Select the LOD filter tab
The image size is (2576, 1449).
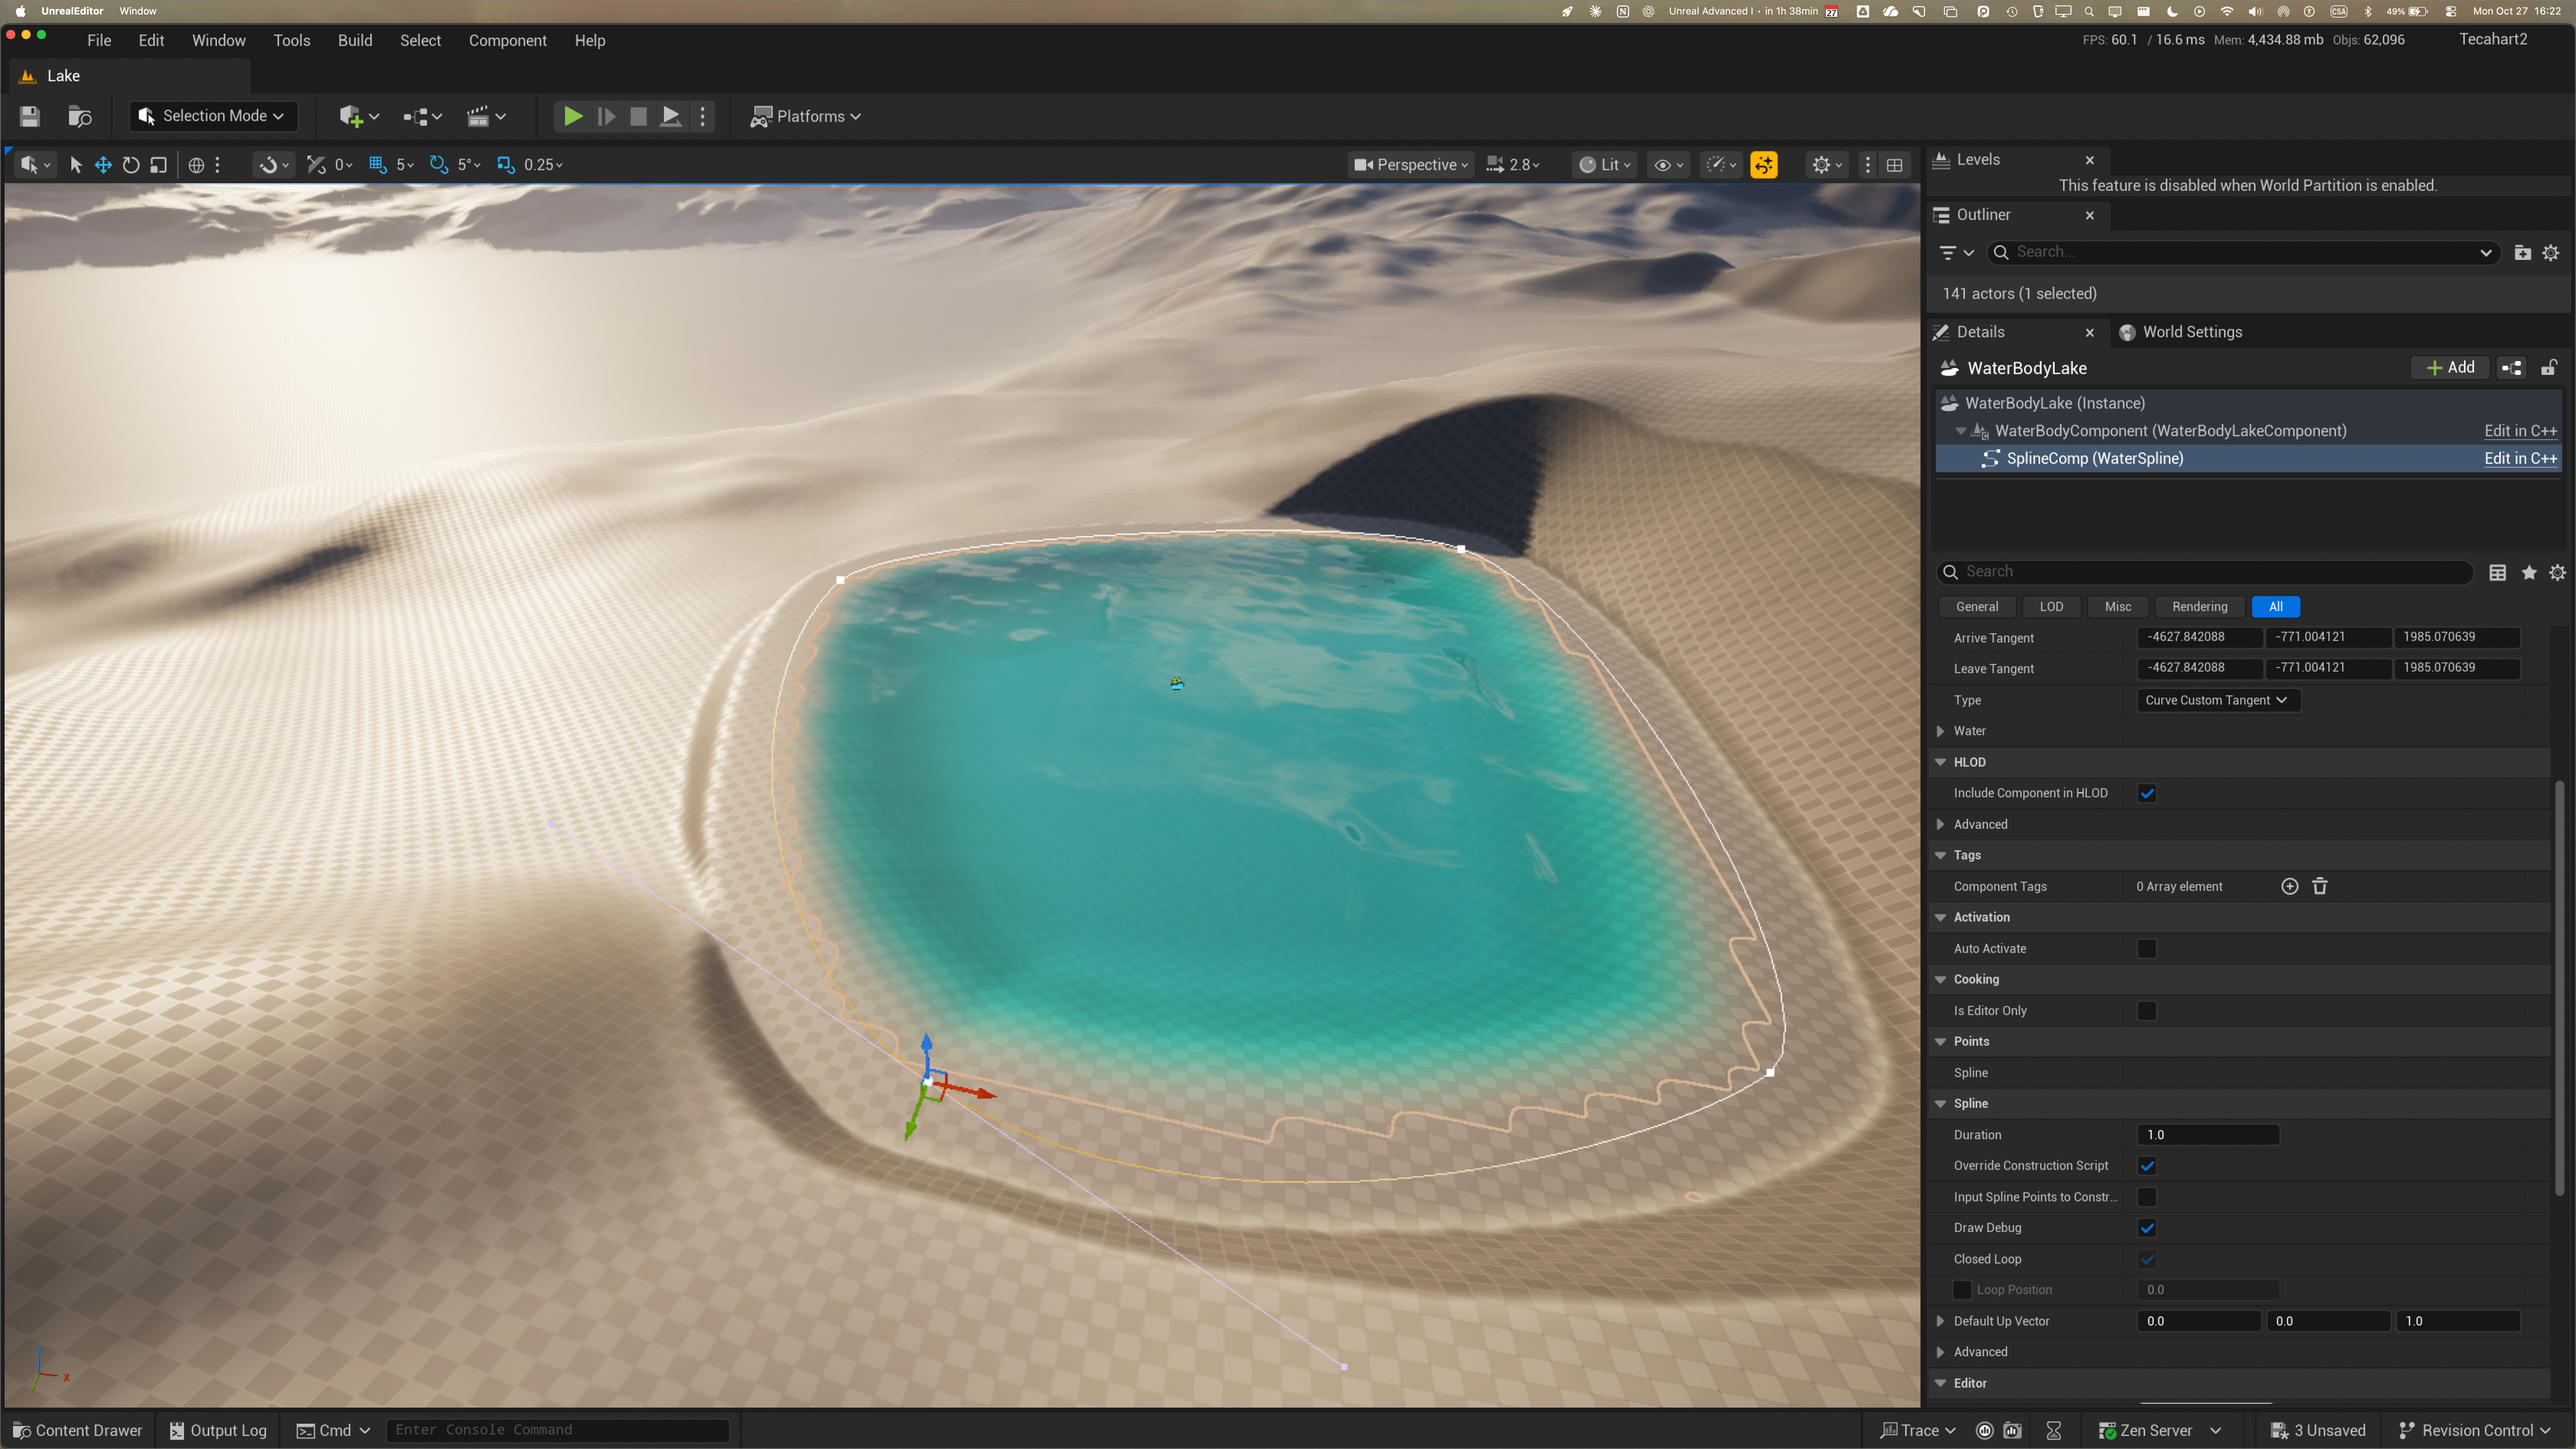(x=2051, y=607)
